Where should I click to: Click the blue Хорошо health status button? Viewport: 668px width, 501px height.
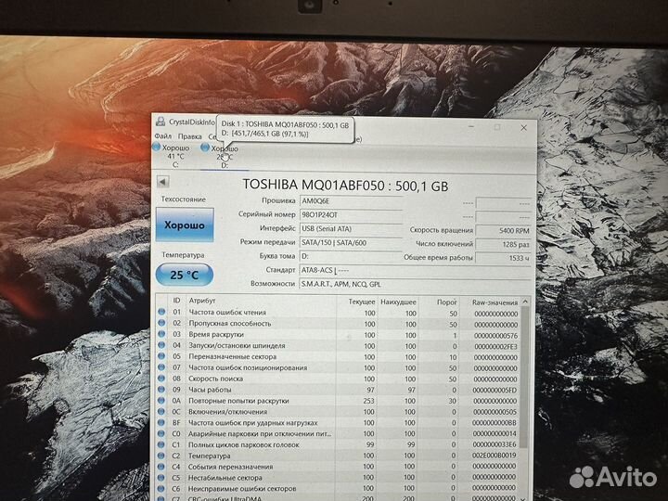[186, 225]
